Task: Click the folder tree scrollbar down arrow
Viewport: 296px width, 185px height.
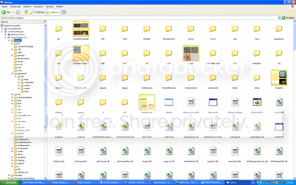Action: tap(45, 178)
